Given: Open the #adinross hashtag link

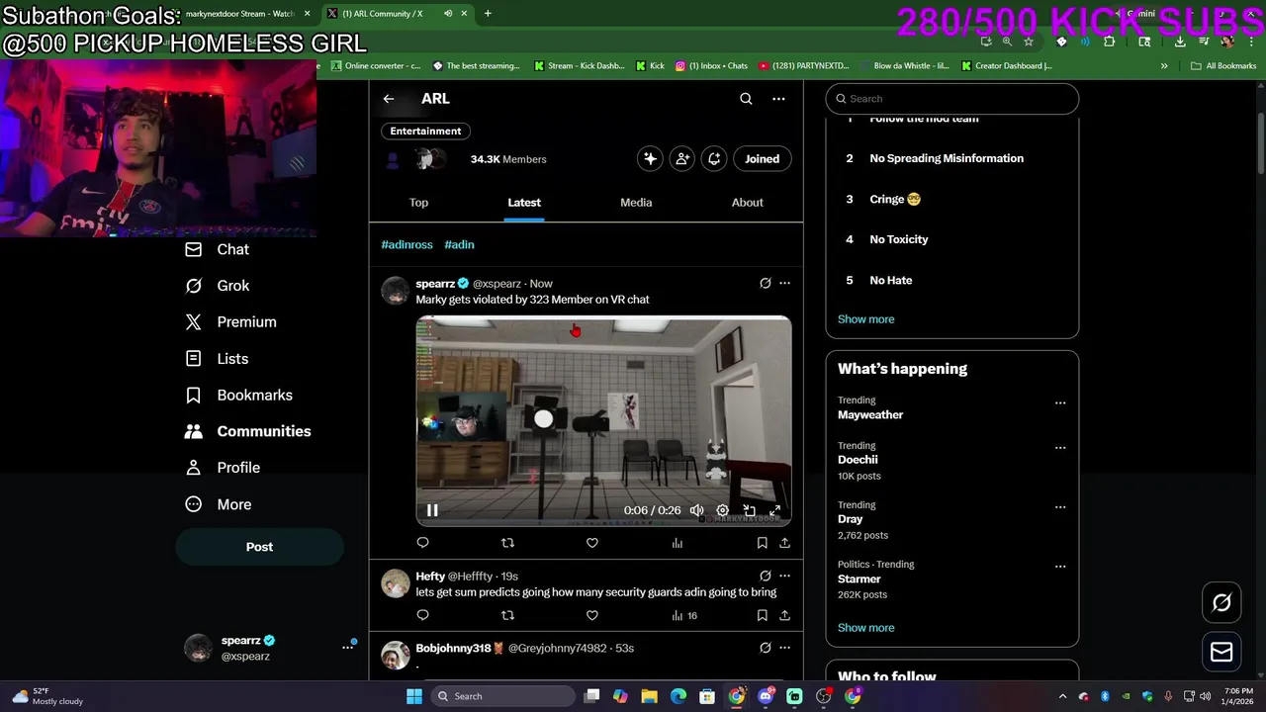Looking at the screenshot, I should pos(407,244).
